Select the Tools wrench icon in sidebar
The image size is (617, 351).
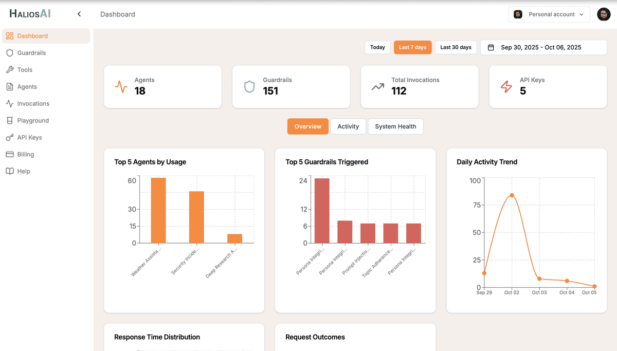click(x=9, y=69)
